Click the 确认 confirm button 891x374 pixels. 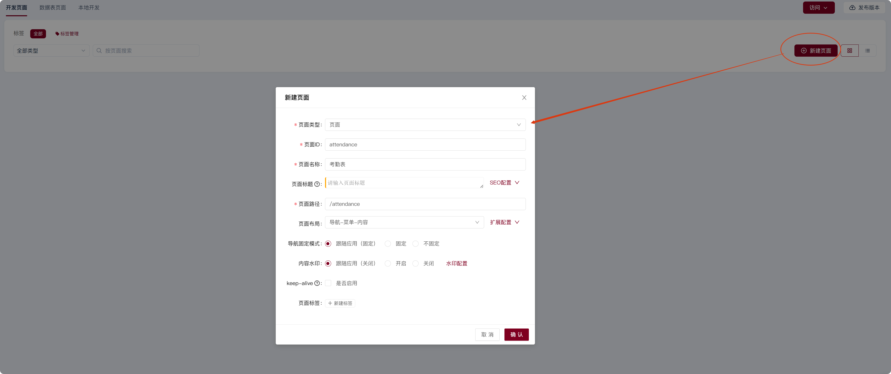(516, 334)
